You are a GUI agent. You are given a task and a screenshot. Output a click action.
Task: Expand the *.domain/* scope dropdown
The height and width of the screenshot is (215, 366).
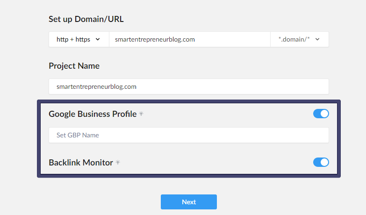coord(300,39)
